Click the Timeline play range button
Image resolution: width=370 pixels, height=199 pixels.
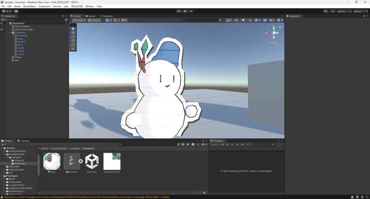248,144
